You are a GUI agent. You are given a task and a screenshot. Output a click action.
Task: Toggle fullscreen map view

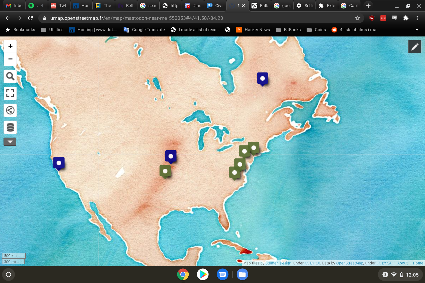click(10, 93)
